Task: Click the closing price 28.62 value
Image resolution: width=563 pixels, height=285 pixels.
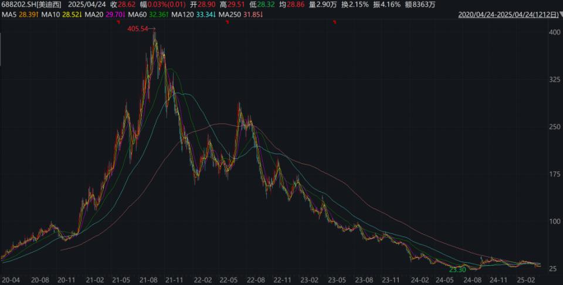Action: tap(126, 5)
